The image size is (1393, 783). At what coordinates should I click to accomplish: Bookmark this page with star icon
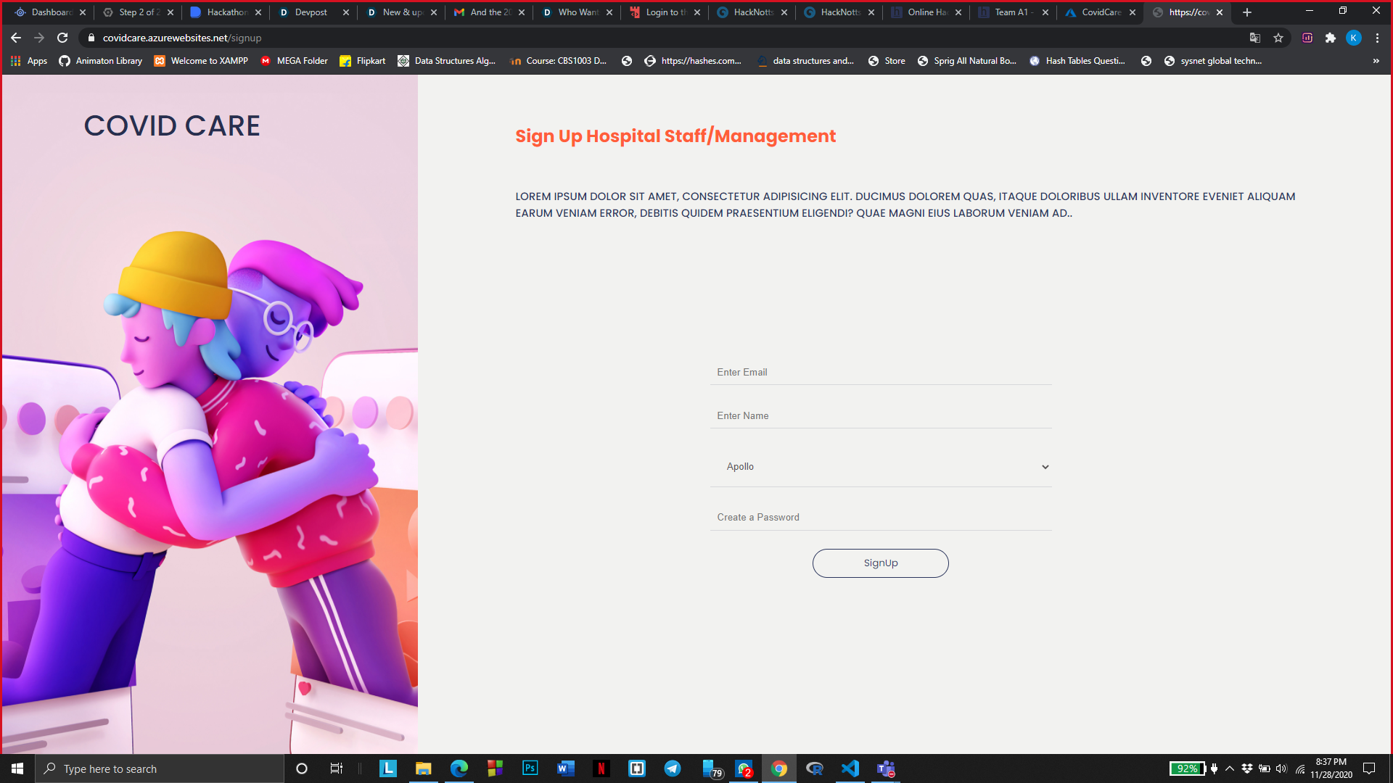click(x=1278, y=38)
